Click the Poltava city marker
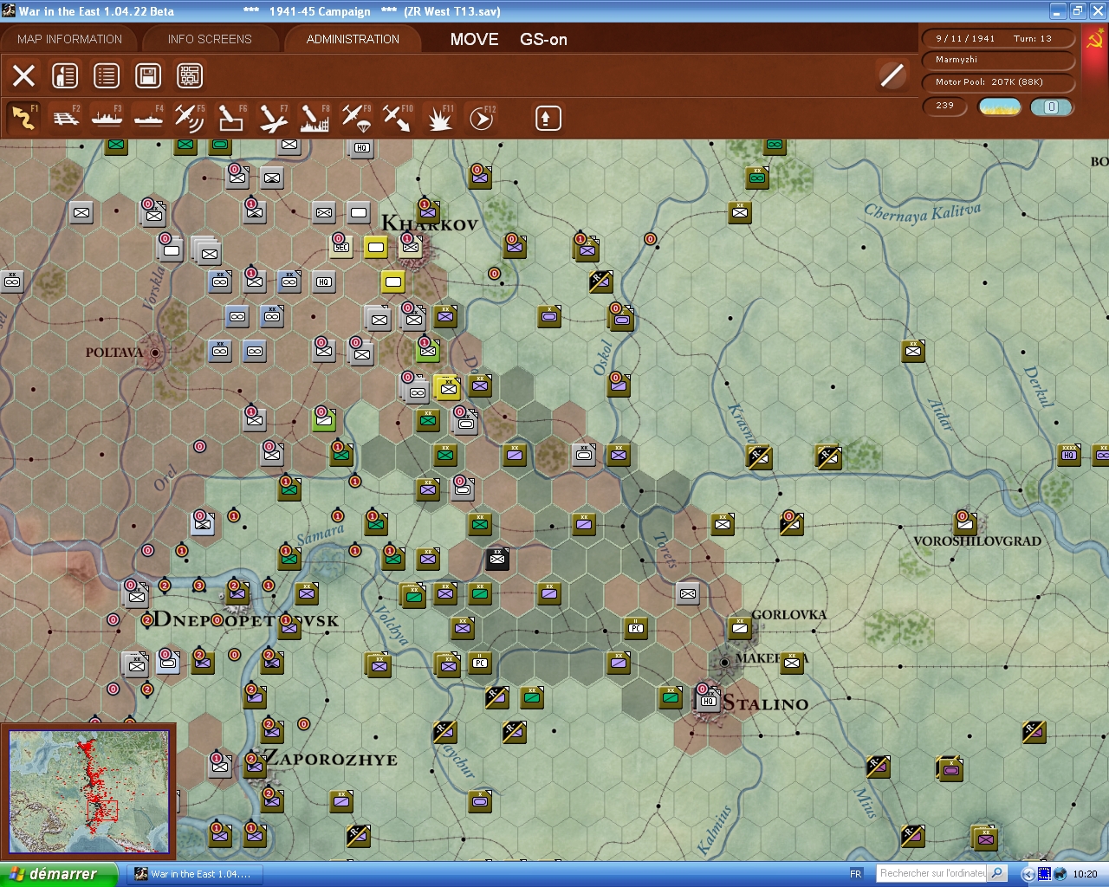1109x887 pixels. click(x=155, y=353)
